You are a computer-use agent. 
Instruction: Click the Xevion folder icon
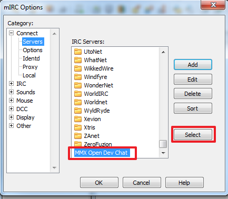[x=78, y=119]
